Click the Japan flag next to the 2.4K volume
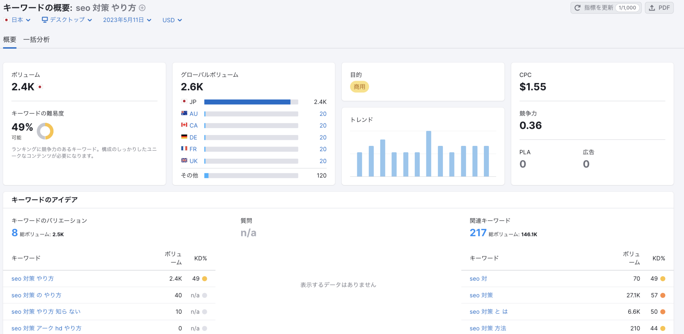The width and height of the screenshot is (684, 334). [x=40, y=86]
